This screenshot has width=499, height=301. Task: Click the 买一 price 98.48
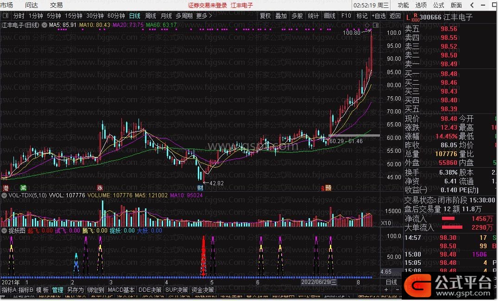pos(448,74)
